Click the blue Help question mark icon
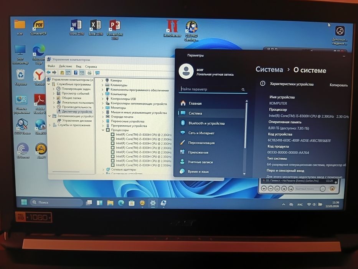Viewport: 358px width, 269px height. [76, 73]
